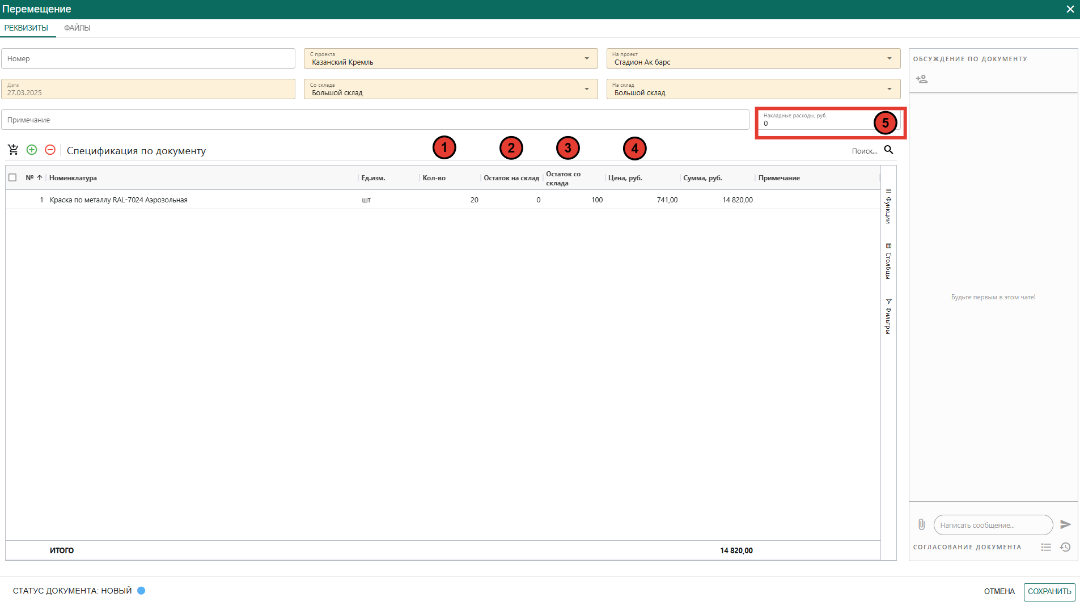The height and width of the screenshot is (606, 1080).
Task: Open the С проекта dropdown
Action: point(451,58)
